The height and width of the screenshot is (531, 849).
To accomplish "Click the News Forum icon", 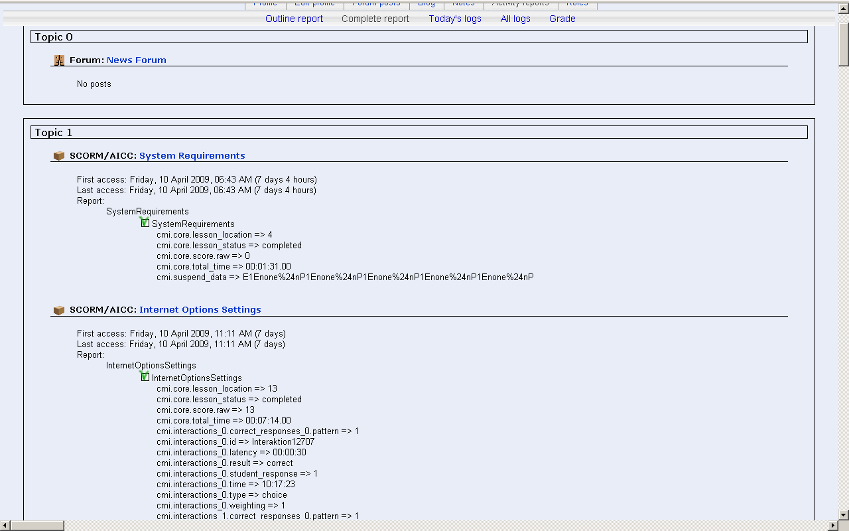I will click(59, 60).
